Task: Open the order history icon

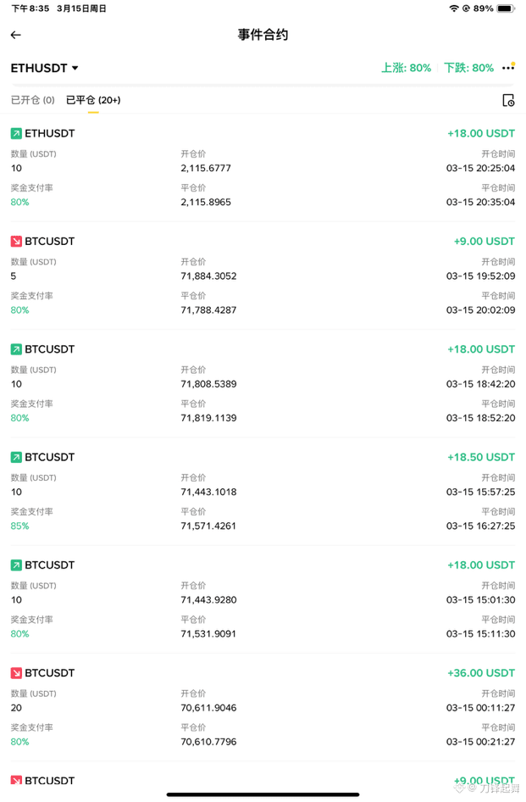Action: (508, 100)
